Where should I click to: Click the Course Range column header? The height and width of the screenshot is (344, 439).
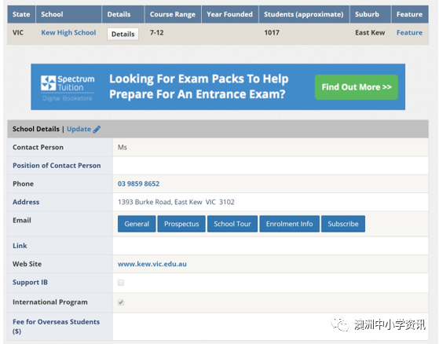click(173, 14)
